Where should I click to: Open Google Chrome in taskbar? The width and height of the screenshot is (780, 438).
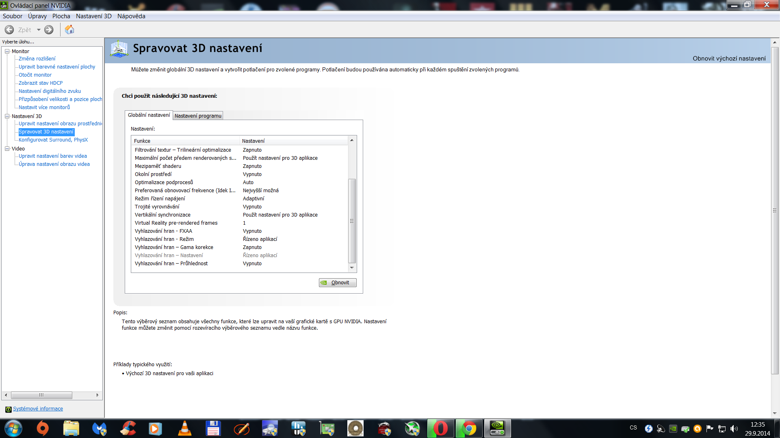coord(469,428)
